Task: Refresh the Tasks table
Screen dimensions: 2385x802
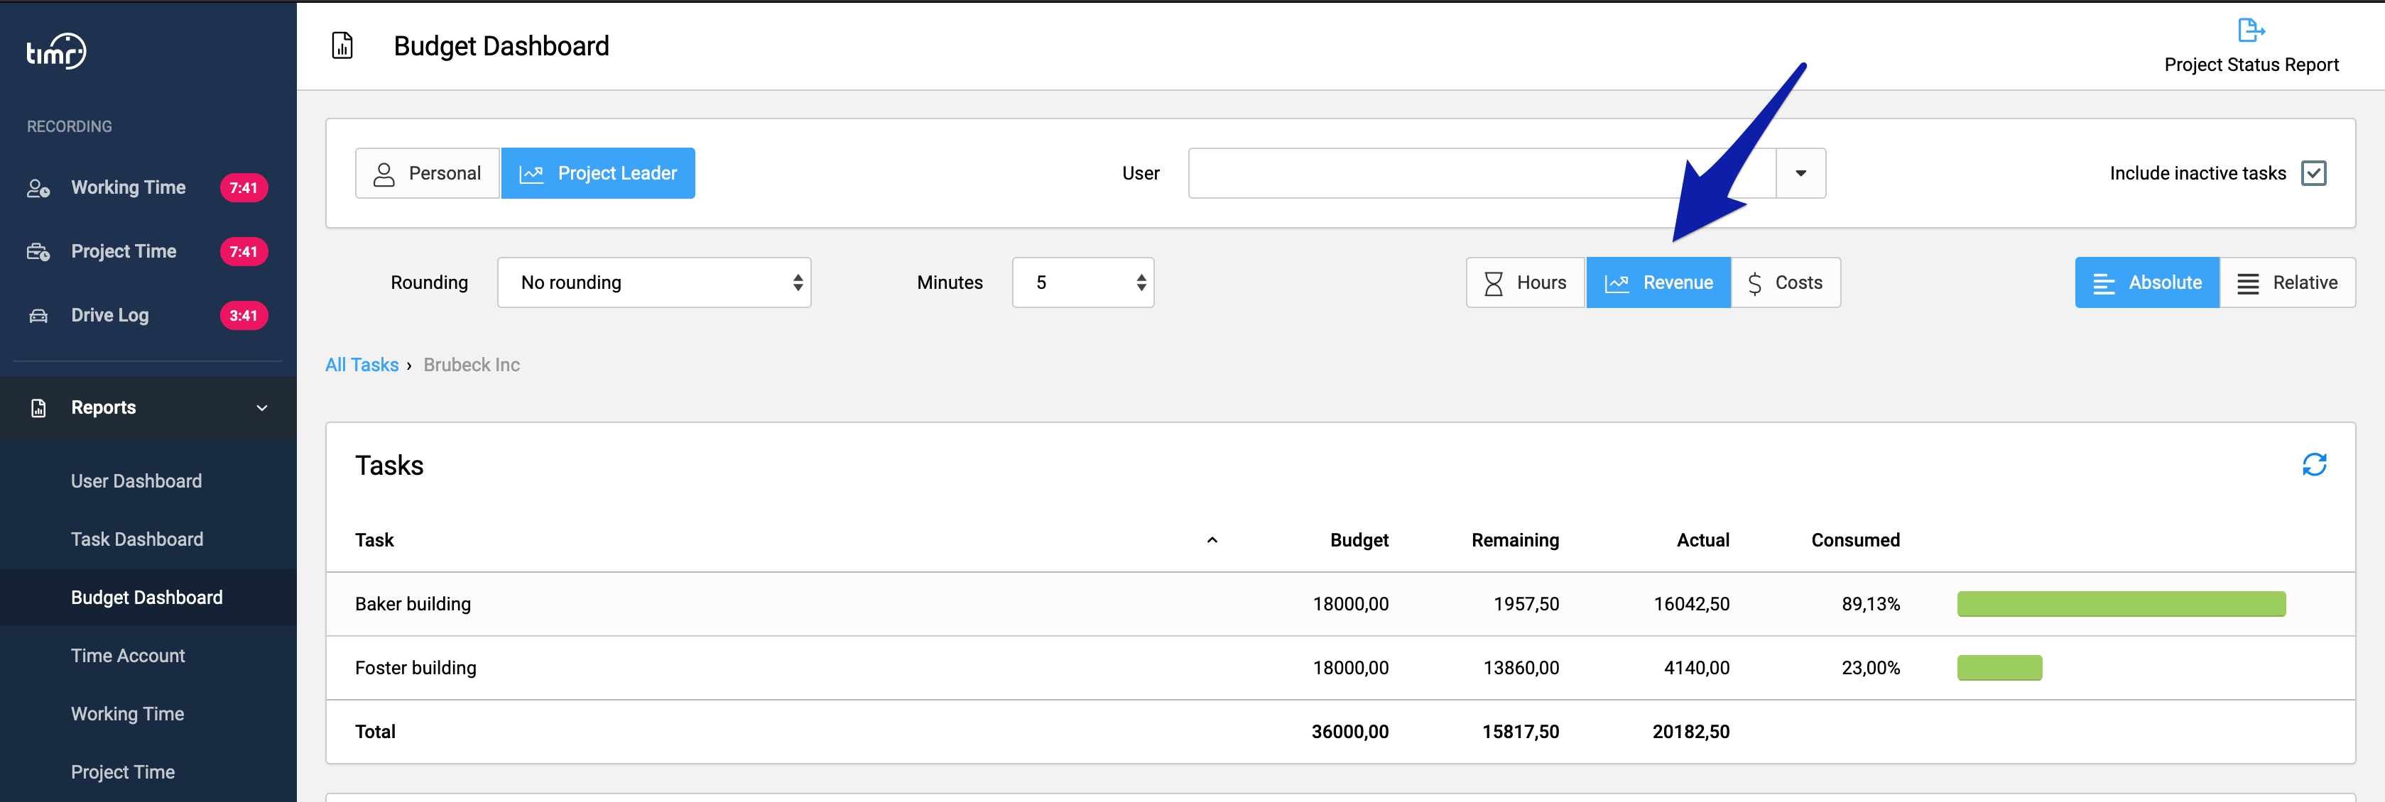Action: pos(2314,464)
